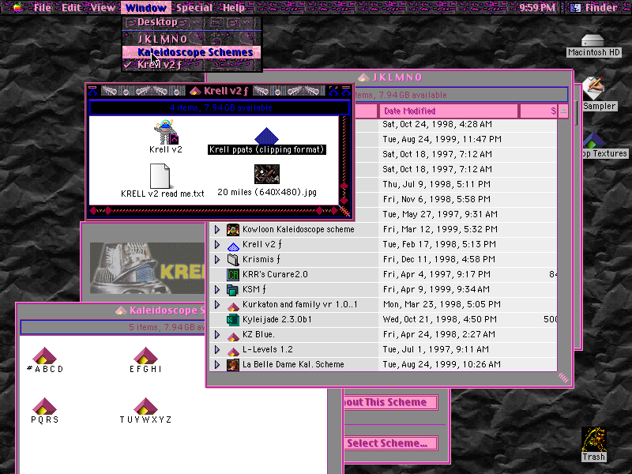Click the About This Scheme button
This screenshot has width=632, height=474.
coord(390,402)
